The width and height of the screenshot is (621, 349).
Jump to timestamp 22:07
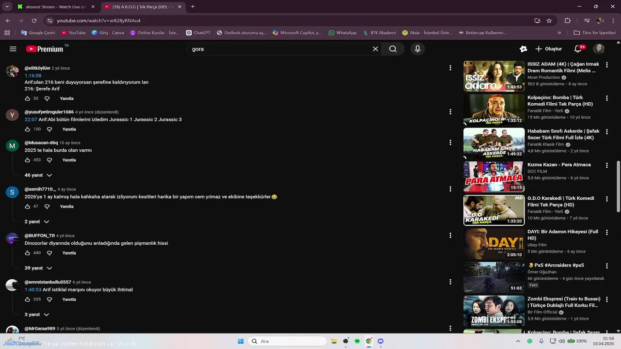pos(31,119)
